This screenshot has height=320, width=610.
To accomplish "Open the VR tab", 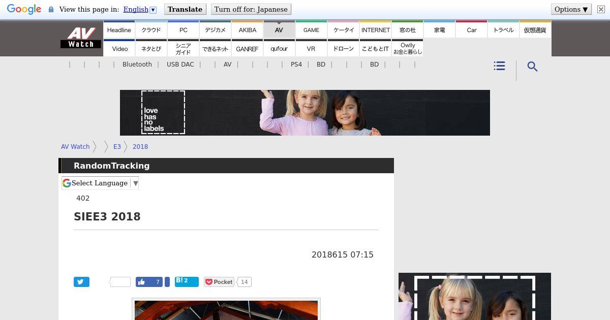I will (311, 48).
